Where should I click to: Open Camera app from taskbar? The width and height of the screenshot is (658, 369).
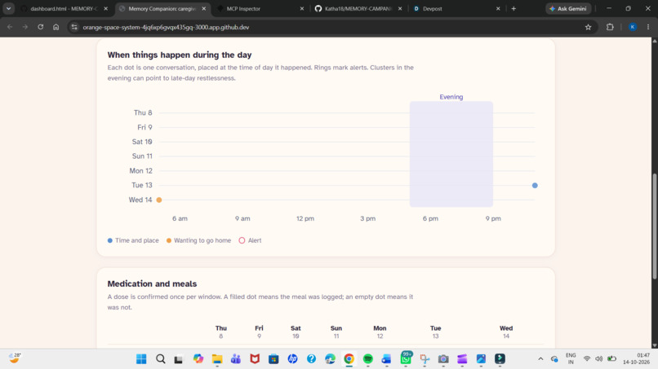(x=443, y=359)
